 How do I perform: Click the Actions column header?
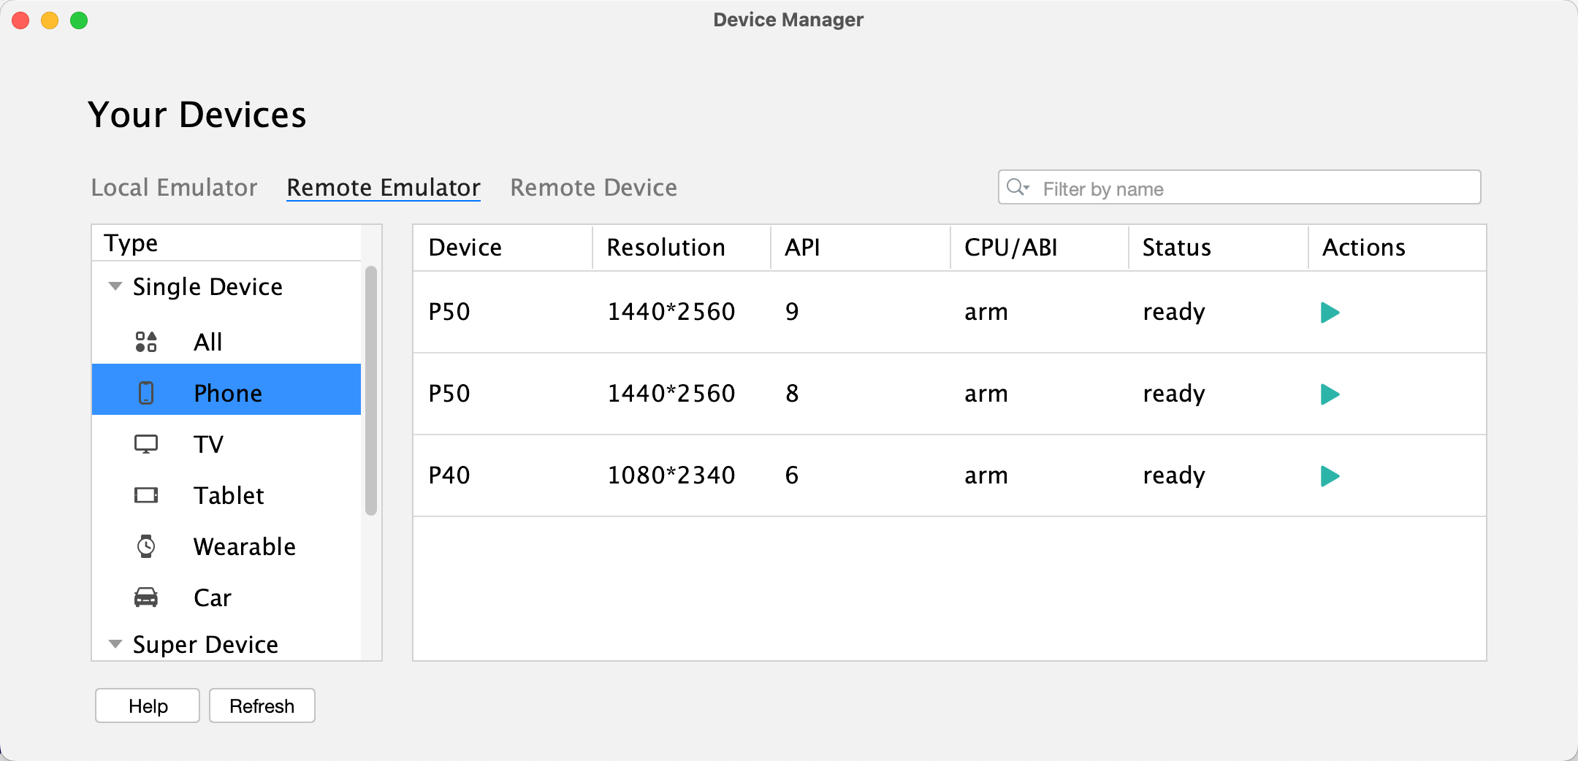click(1397, 248)
